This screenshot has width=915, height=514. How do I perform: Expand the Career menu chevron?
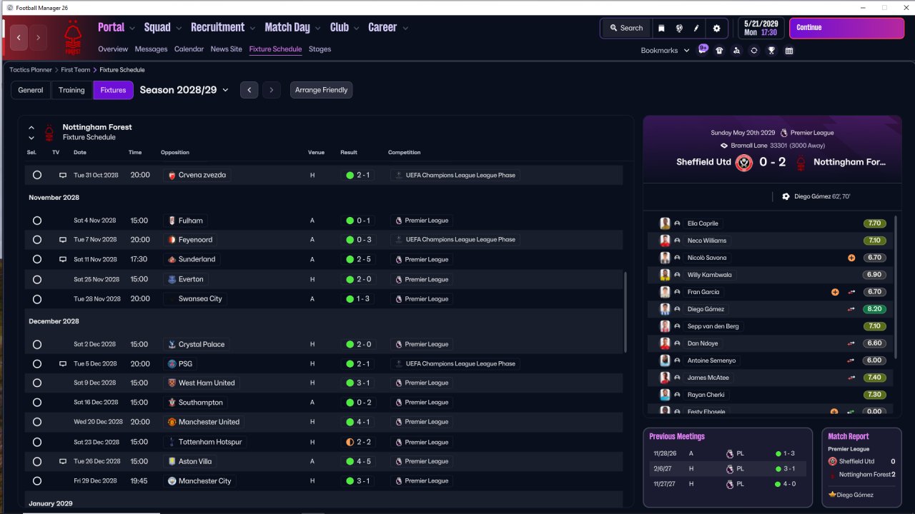[x=405, y=29]
